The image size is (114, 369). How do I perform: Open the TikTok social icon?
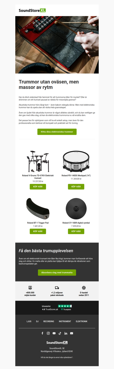click(60, 333)
